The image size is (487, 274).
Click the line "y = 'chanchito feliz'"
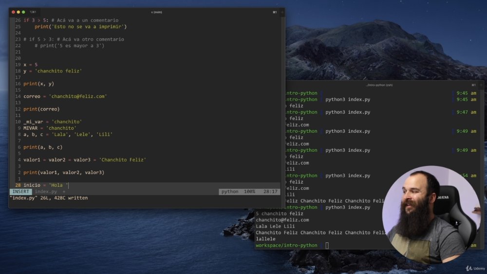point(53,71)
